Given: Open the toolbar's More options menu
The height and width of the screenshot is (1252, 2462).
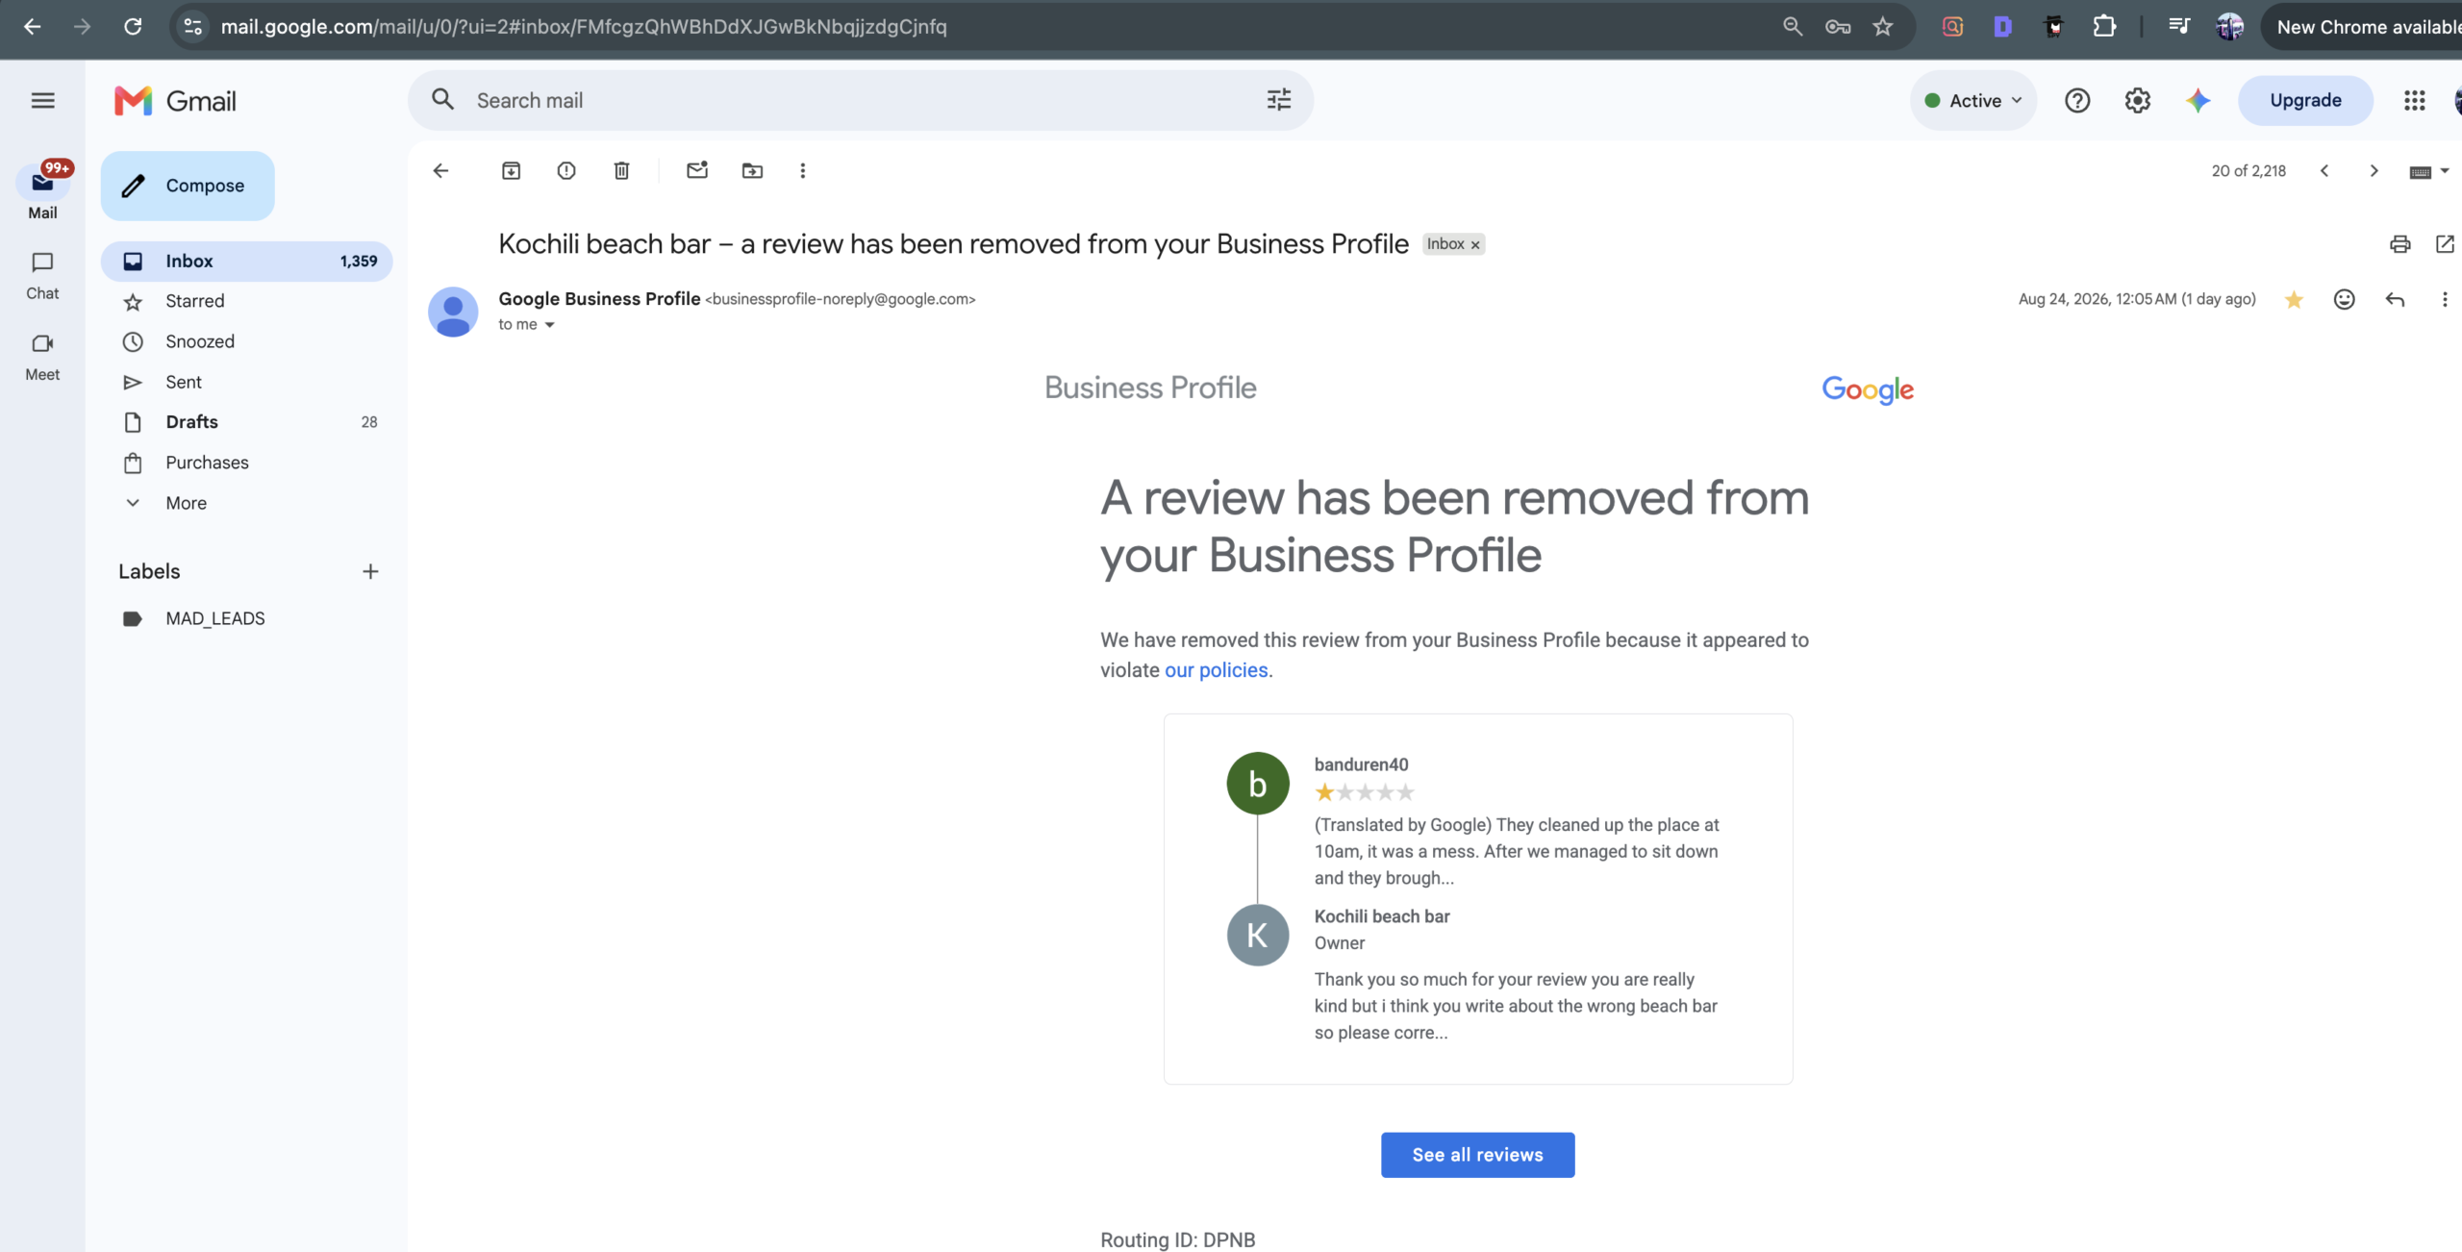Looking at the screenshot, I should pyautogui.click(x=803, y=171).
